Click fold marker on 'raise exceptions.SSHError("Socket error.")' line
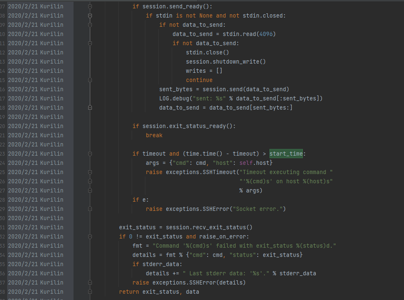 tap(90, 209)
